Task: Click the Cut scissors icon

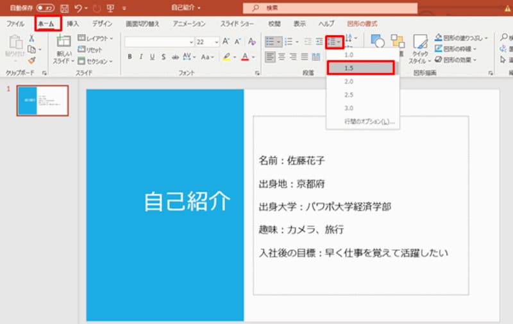Action: coord(31,38)
